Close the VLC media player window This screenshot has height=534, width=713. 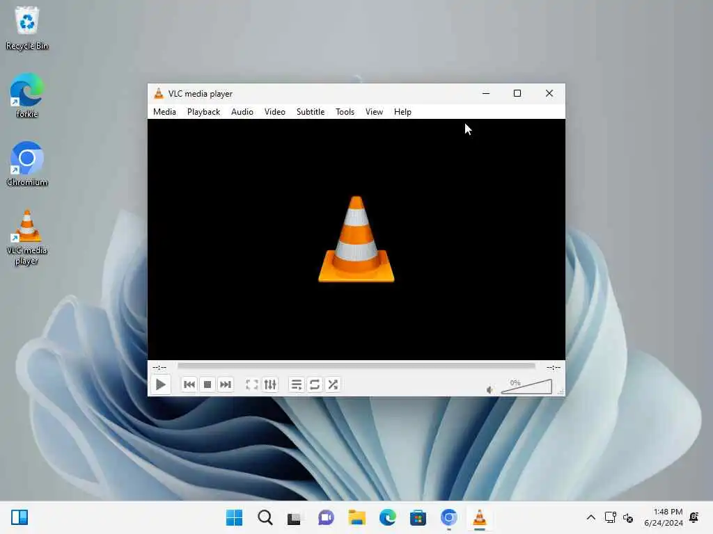tap(549, 94)
